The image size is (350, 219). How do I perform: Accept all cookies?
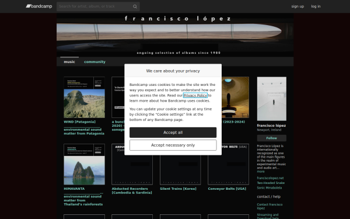tap(173, 133)
